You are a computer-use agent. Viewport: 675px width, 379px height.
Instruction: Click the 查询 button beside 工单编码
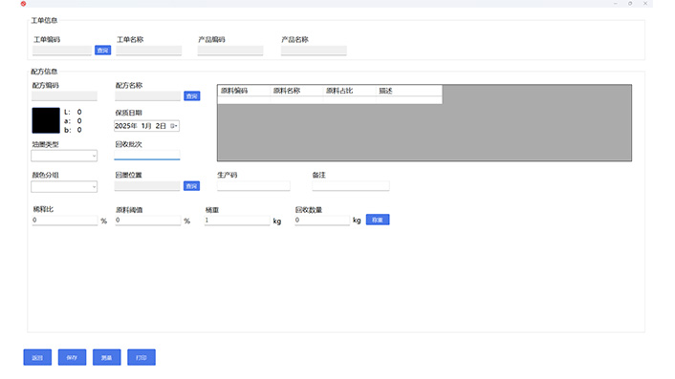pyautogui.click(x=103, y=51)
